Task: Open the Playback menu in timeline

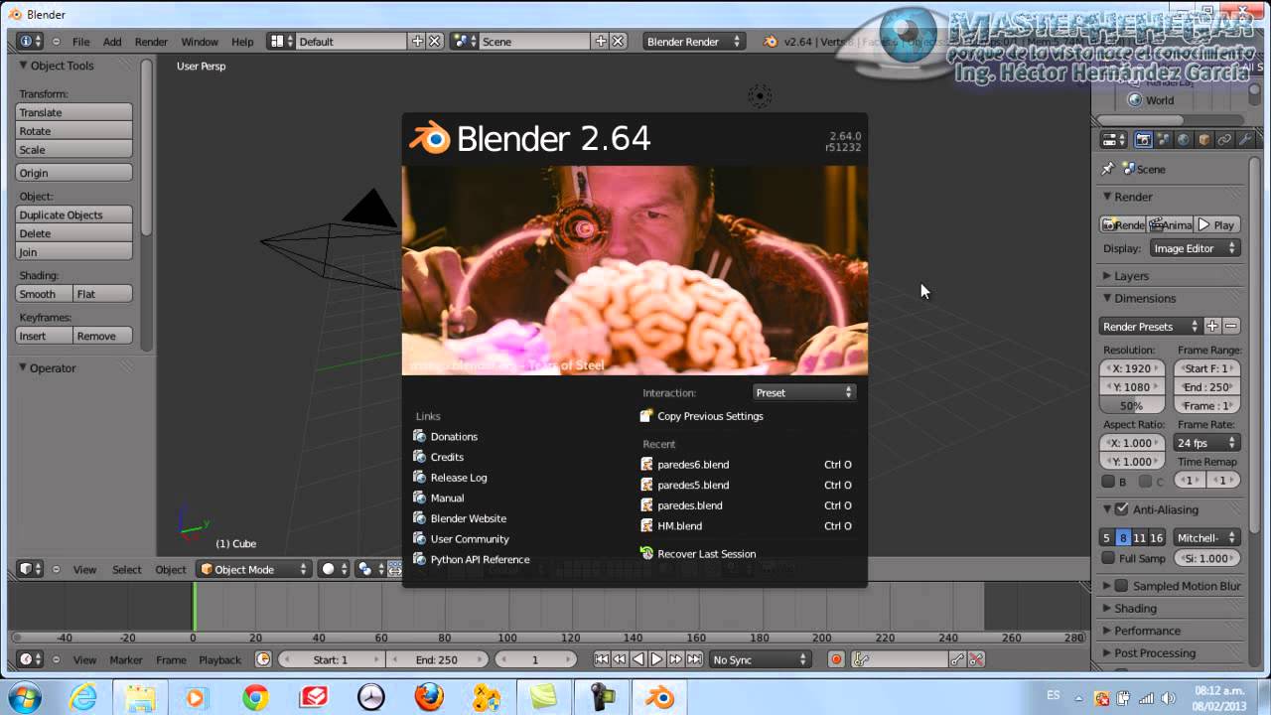Action: point(219,659)
